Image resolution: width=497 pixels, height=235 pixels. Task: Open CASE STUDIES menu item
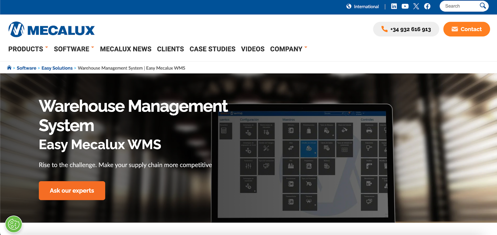(212, 49)
